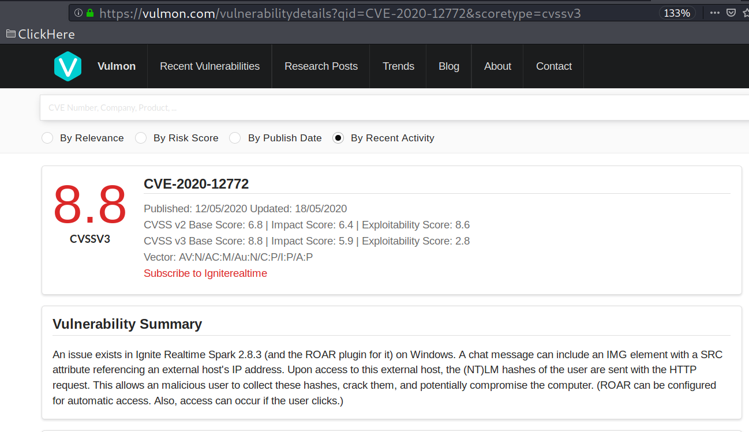Open the ClickHere bookmarks folder
Screen dimensions: 749x432
40,34
